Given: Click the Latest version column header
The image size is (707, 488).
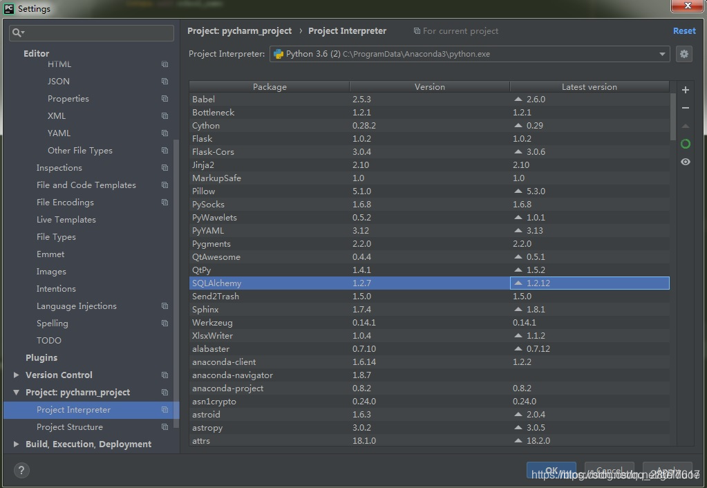Looking at the screenshot, I should click(x=590, y=87).
